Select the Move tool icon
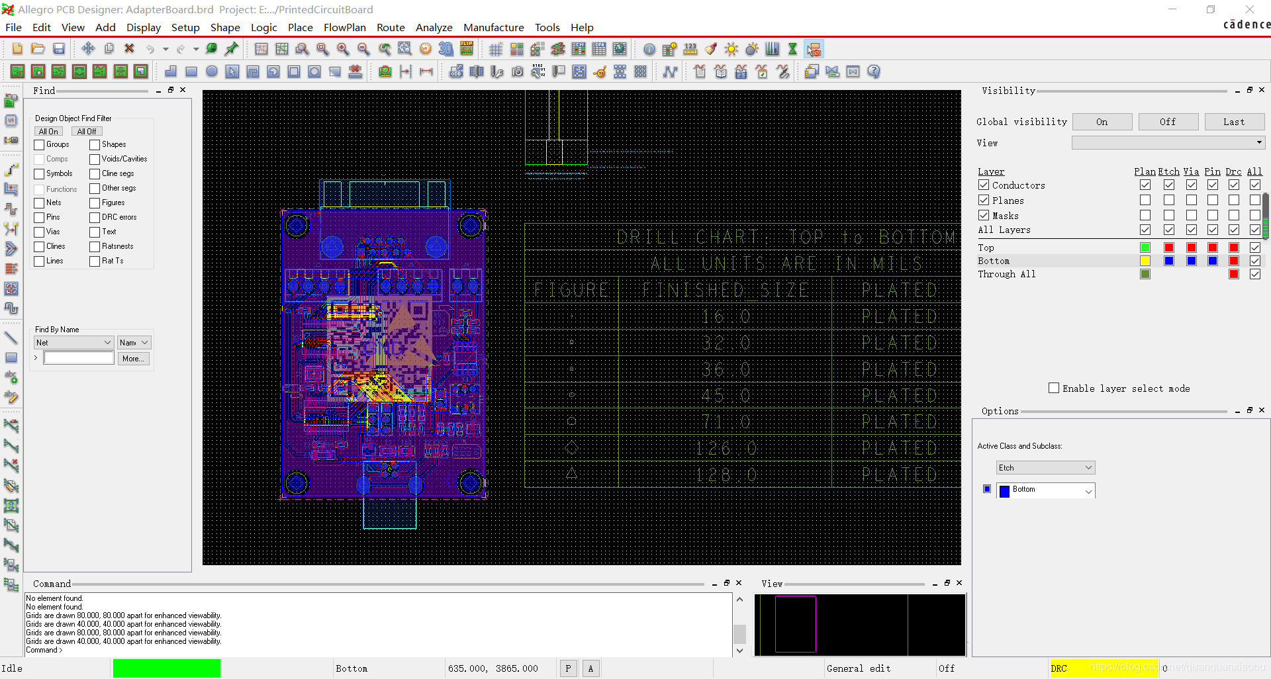 tap(88, 49)
